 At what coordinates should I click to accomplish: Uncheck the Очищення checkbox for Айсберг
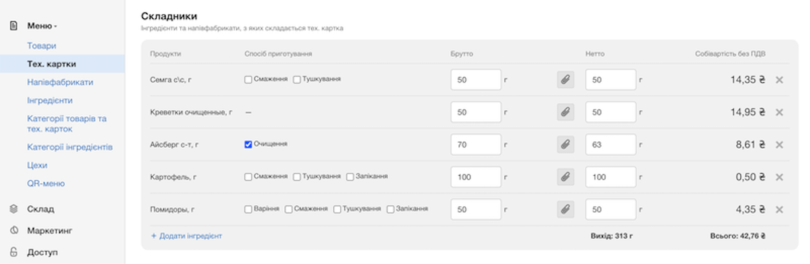[x=248, y=144]
